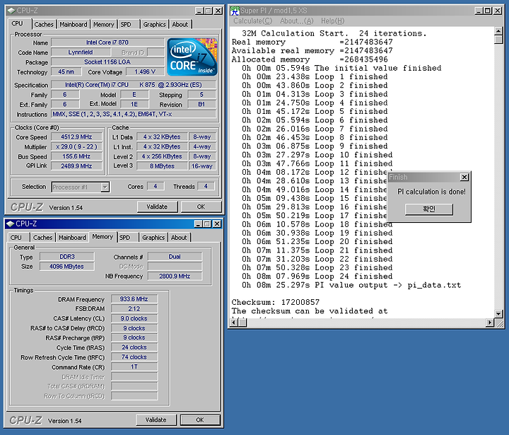This screenshot has height=435, width=509.
Task: Click the NB Frequency value 2800.9 MHz
Action: pyautogui.click(x=175, y=276)
